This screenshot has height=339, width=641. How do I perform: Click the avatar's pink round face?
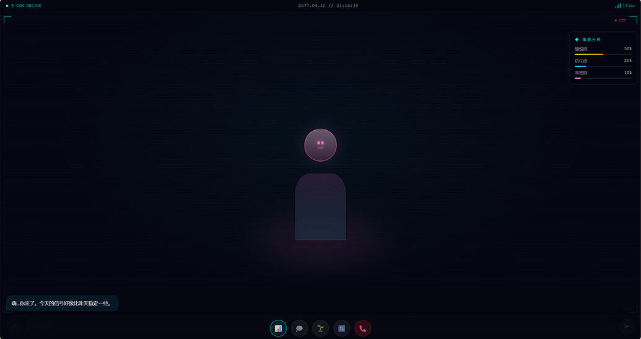pos(320,145)
